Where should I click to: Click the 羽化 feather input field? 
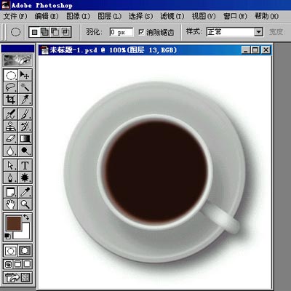pos(121,32)
